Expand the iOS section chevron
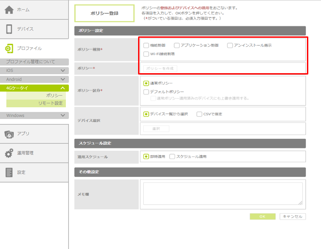The height and width of the screenshot is (249, 321). [63, 71]
